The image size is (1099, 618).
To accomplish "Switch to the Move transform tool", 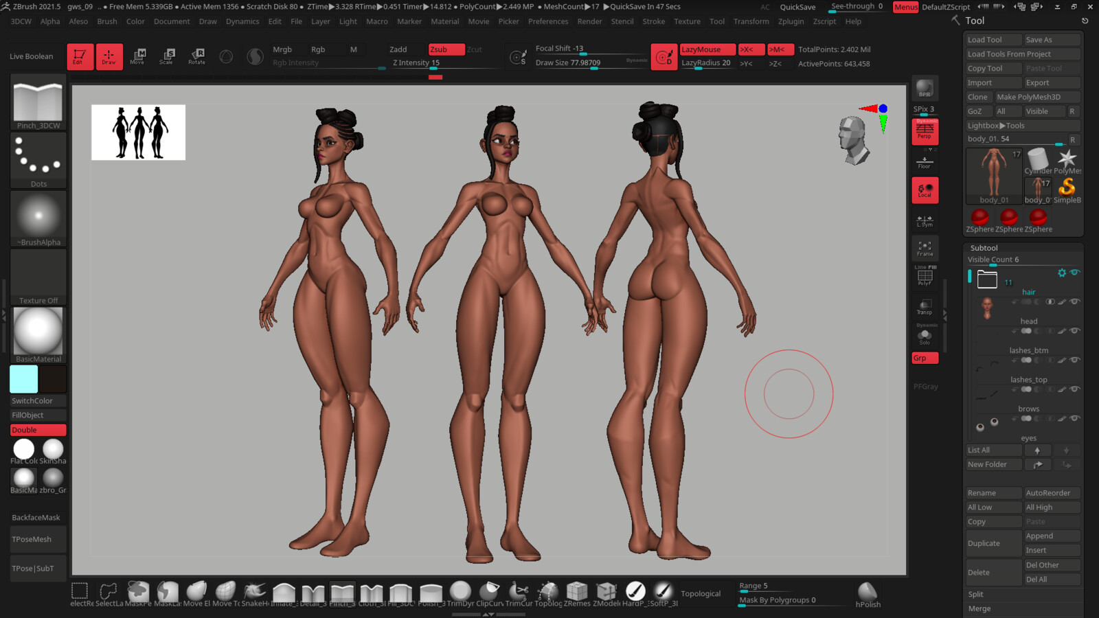I will 138,56.
